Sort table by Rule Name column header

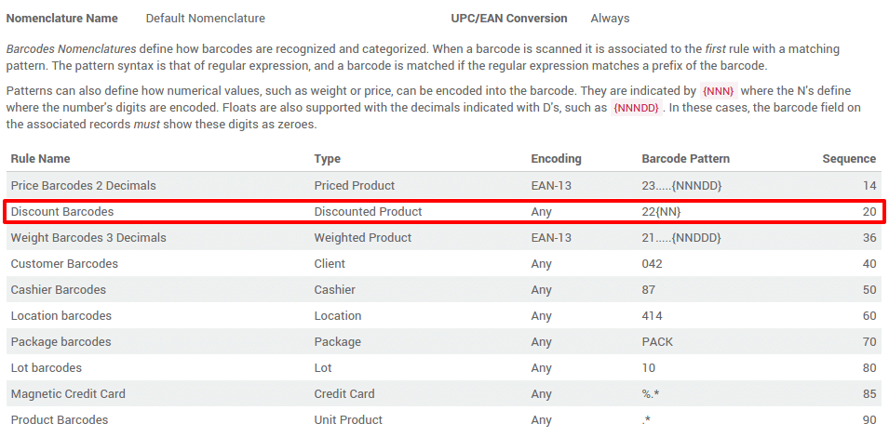[x=40, y=159]
